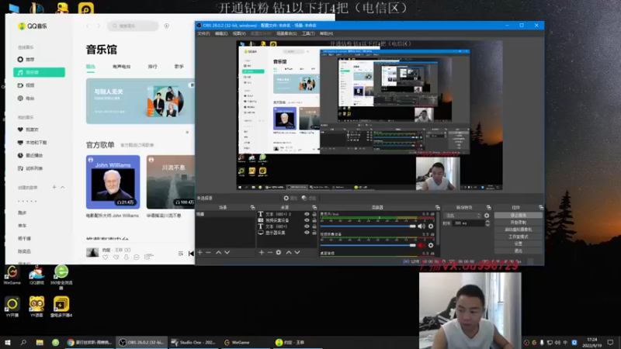Click first mixer channel volume slider handle
The height and width of the screenshot is (349, 621).
click(413, 226)
